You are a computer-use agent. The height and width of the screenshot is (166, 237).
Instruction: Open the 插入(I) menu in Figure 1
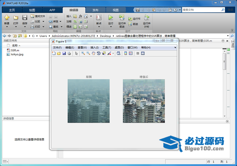click(x=94, y=47)
